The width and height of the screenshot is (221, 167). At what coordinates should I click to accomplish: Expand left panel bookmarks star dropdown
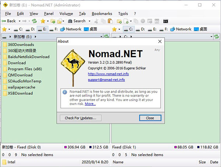[x=9, y=29]
